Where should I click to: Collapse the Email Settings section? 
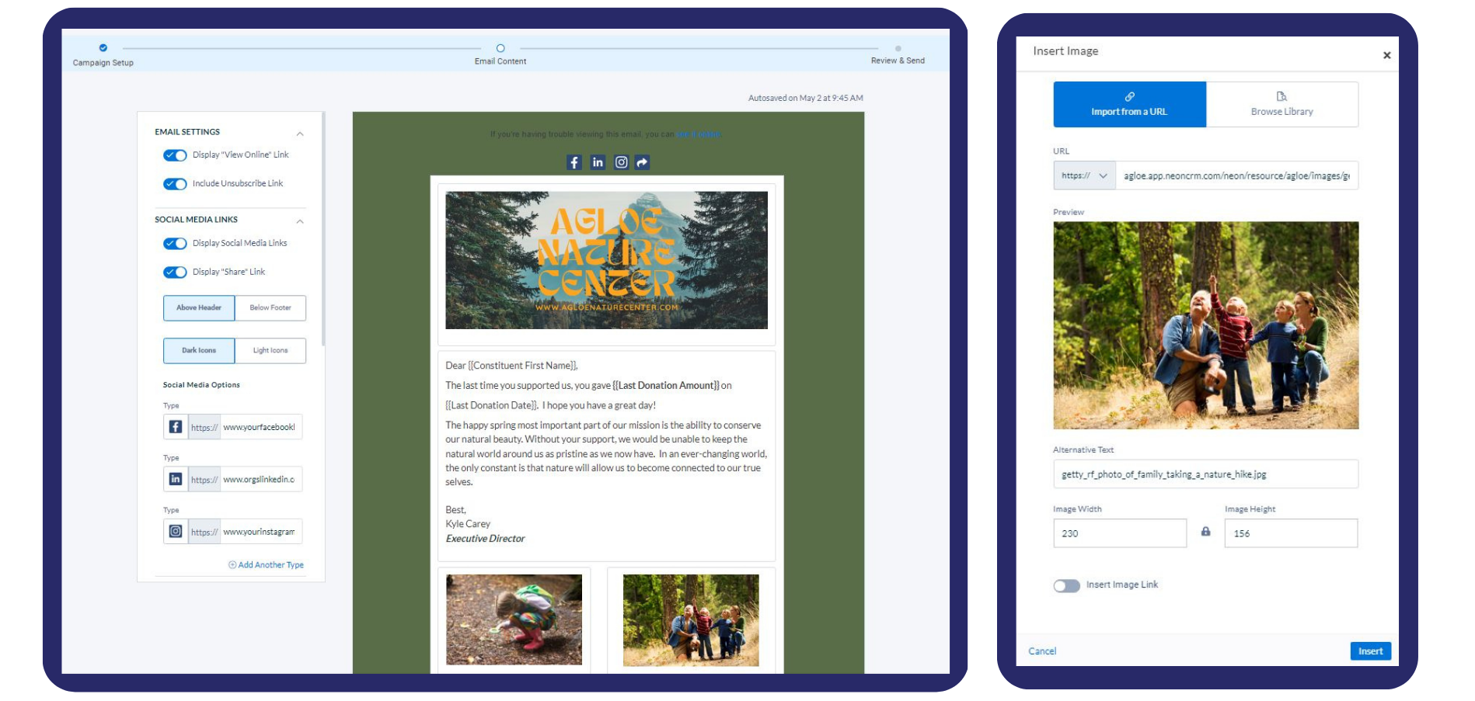pos(300,134)
